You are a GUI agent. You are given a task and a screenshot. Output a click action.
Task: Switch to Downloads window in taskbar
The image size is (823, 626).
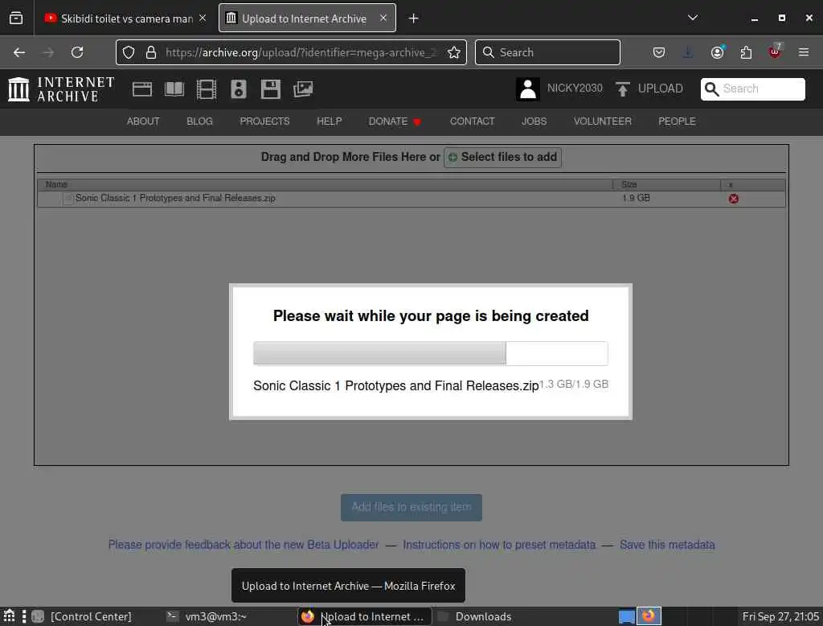(475, 616)
